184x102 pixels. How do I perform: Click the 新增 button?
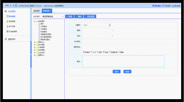70,17
